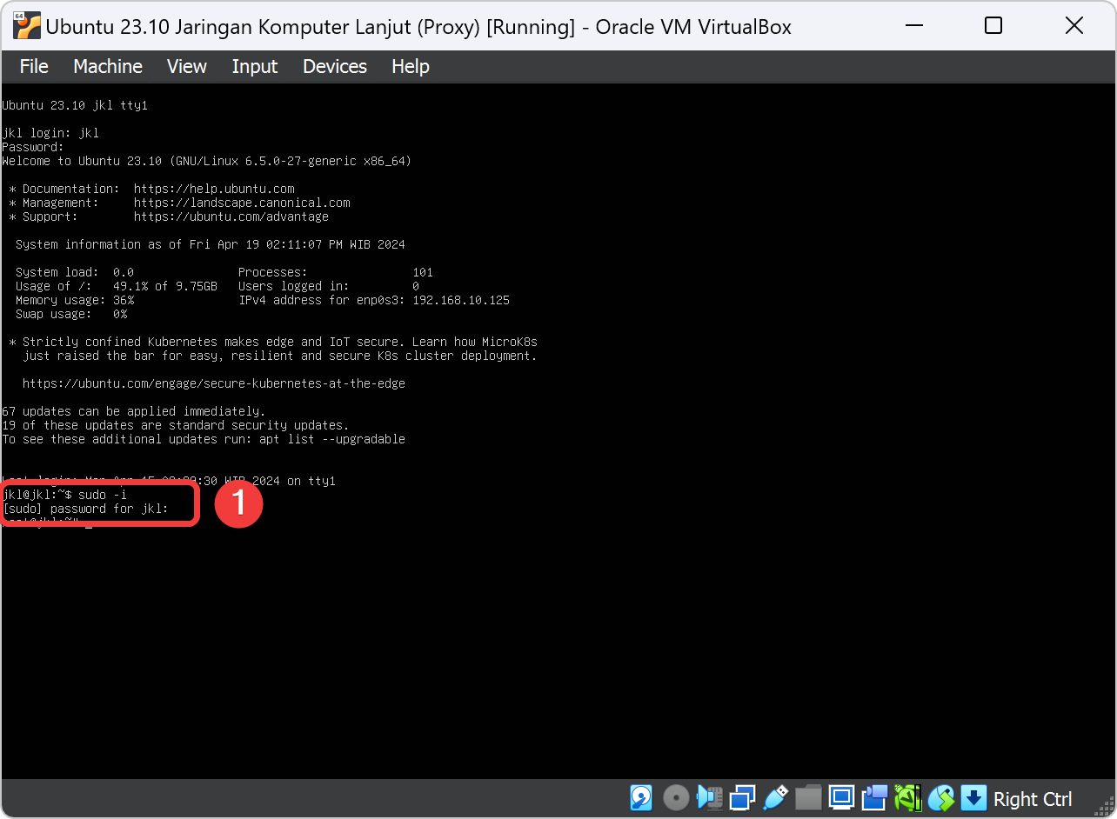Screen dimensions: 1117x819
Task: Click the 'Usage of /: 49.1% of 9.75GB' text
Action: 117,286
